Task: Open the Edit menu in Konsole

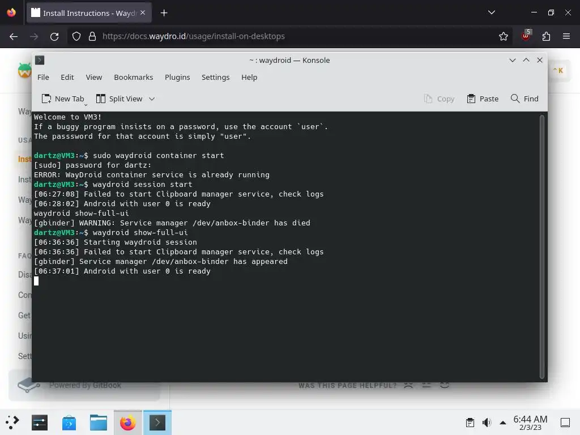Action: point(67,77)
